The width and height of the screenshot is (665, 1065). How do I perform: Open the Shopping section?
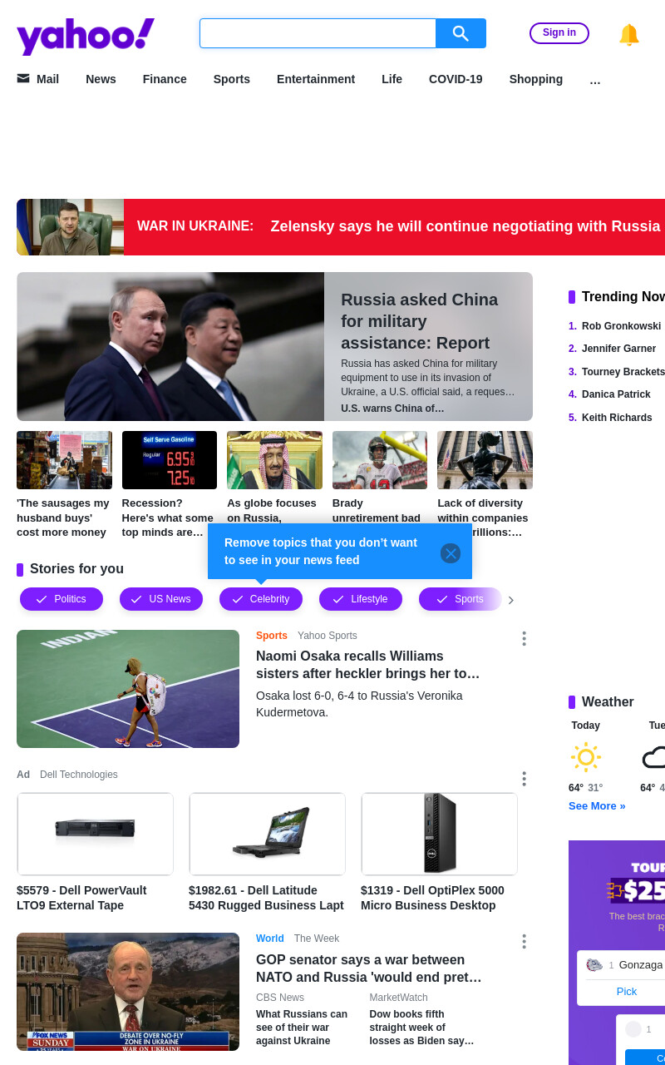tap(536, 79)
